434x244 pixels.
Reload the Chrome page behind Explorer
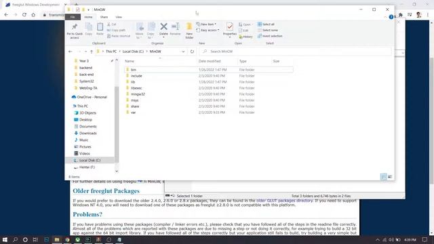(x=24, y=15)
